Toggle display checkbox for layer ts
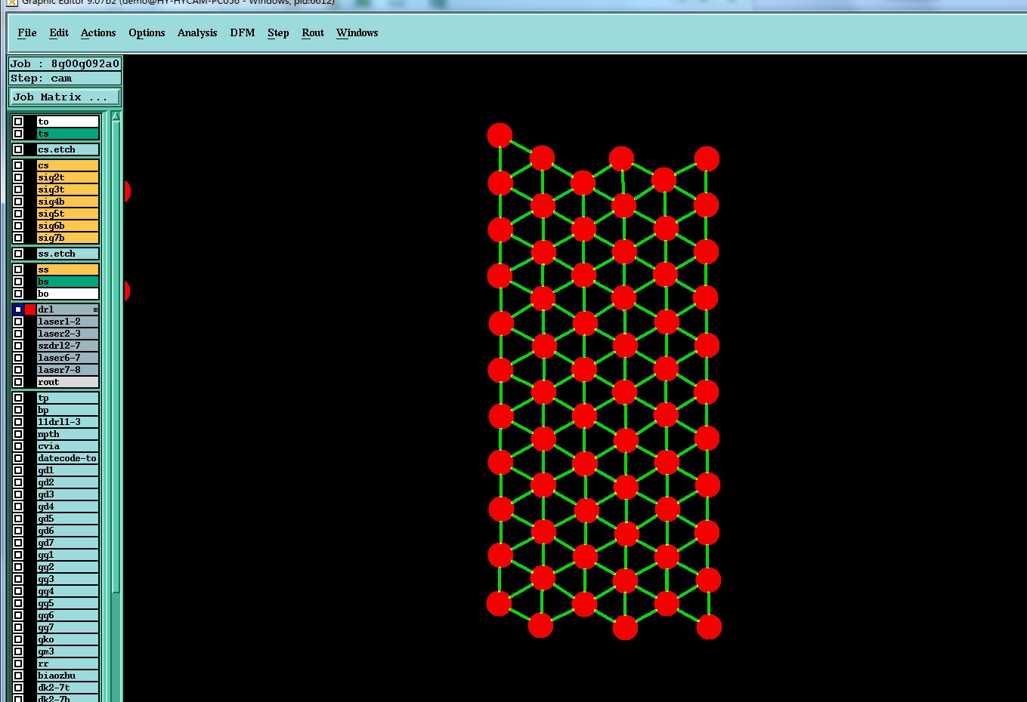 [x=18, y=134]
